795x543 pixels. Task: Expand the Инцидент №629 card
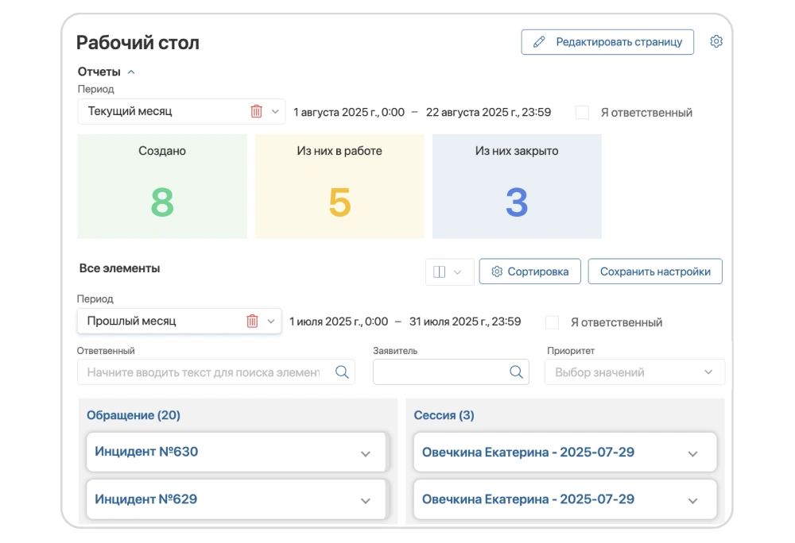366,501
